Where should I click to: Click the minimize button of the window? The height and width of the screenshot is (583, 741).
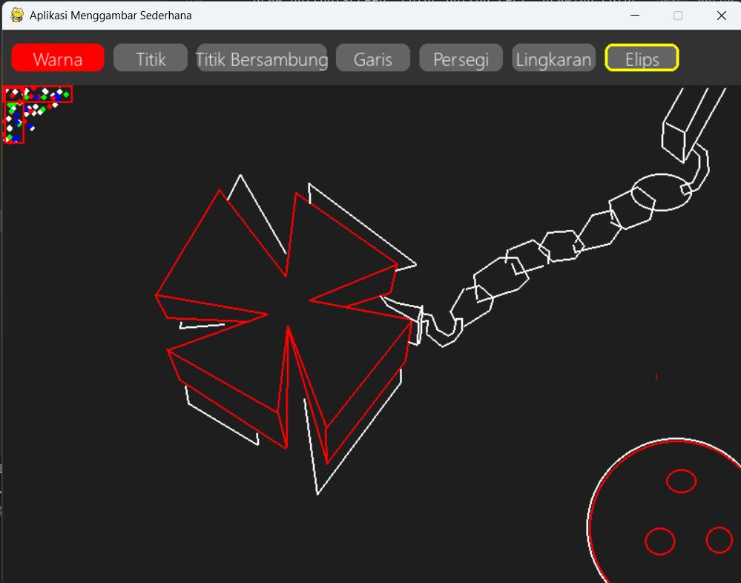[634, 15]
